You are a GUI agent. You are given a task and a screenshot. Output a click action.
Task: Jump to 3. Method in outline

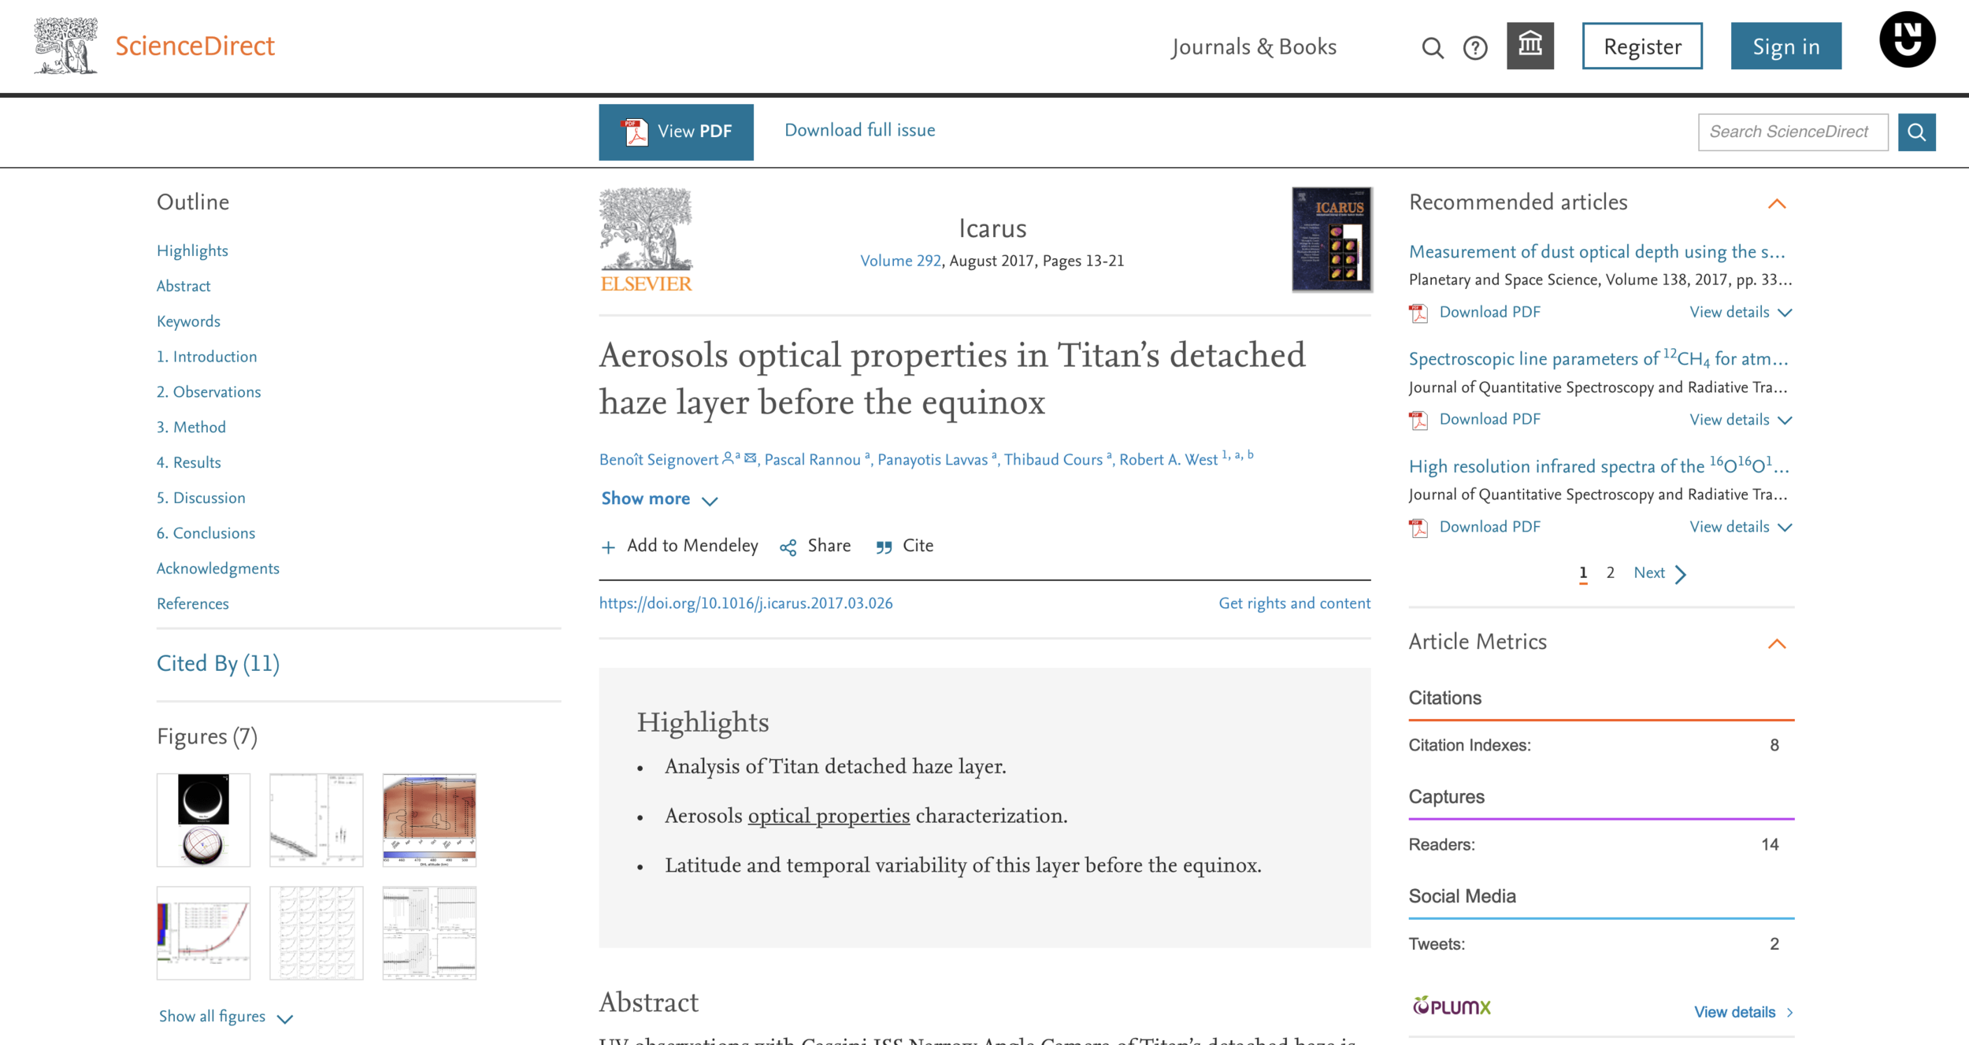click(x=191, y=427)
